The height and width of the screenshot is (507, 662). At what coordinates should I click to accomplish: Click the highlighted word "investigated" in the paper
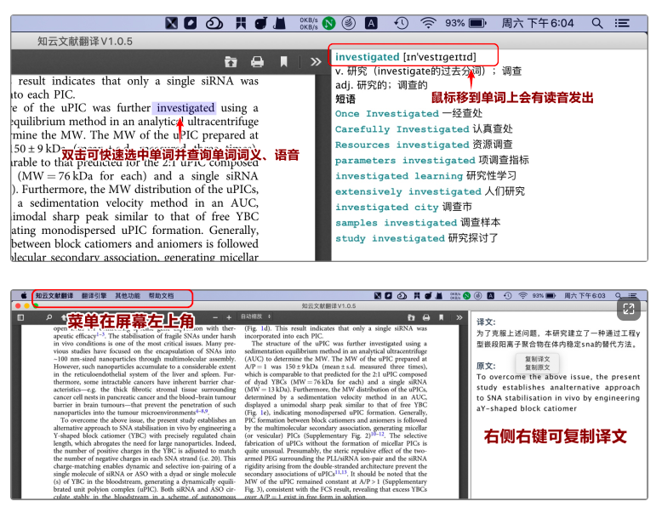coord(185,108)
